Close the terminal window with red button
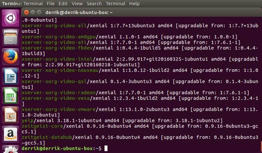This screenshot has height=153, width=262. click(x=26, y=12)
